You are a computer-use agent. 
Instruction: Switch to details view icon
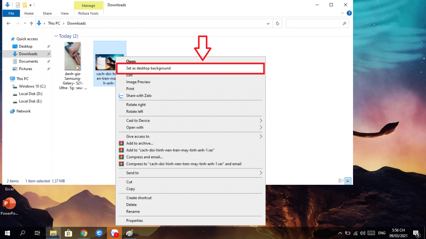tap(341, 181)
